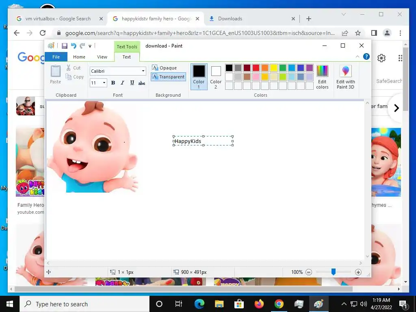The image size is (416, 312).
Task: Open Edit colors dialog
Action: click(x=322, y=77)
